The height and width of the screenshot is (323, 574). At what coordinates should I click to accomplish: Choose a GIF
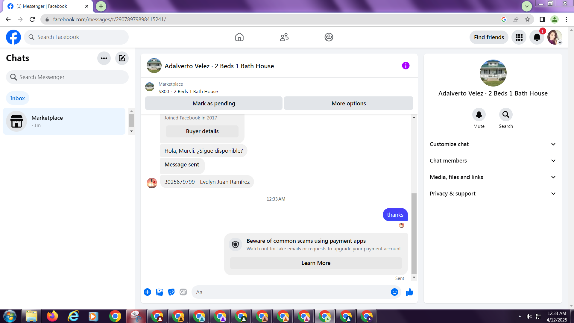(183, 292)
